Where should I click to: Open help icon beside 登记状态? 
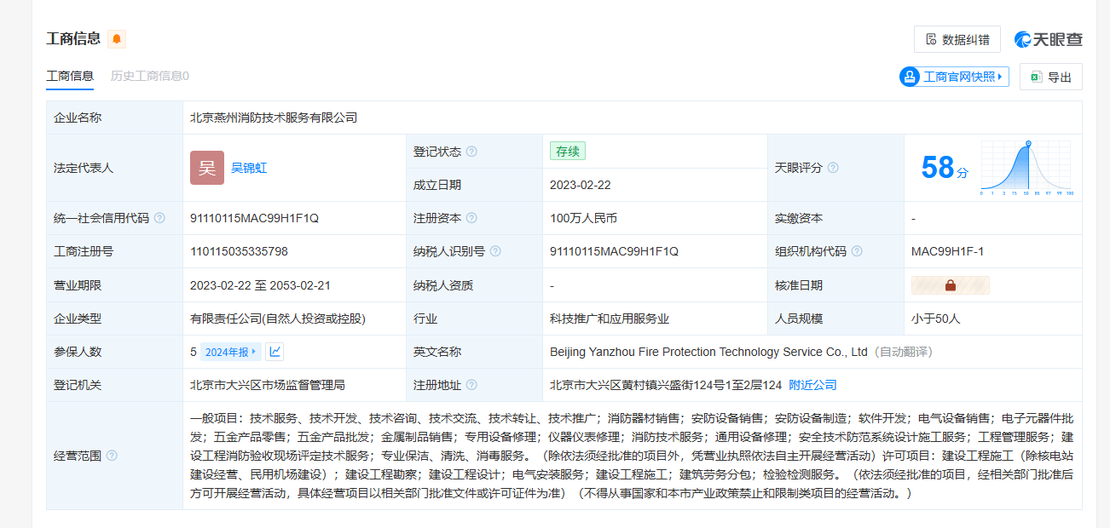tap(471, 152)
